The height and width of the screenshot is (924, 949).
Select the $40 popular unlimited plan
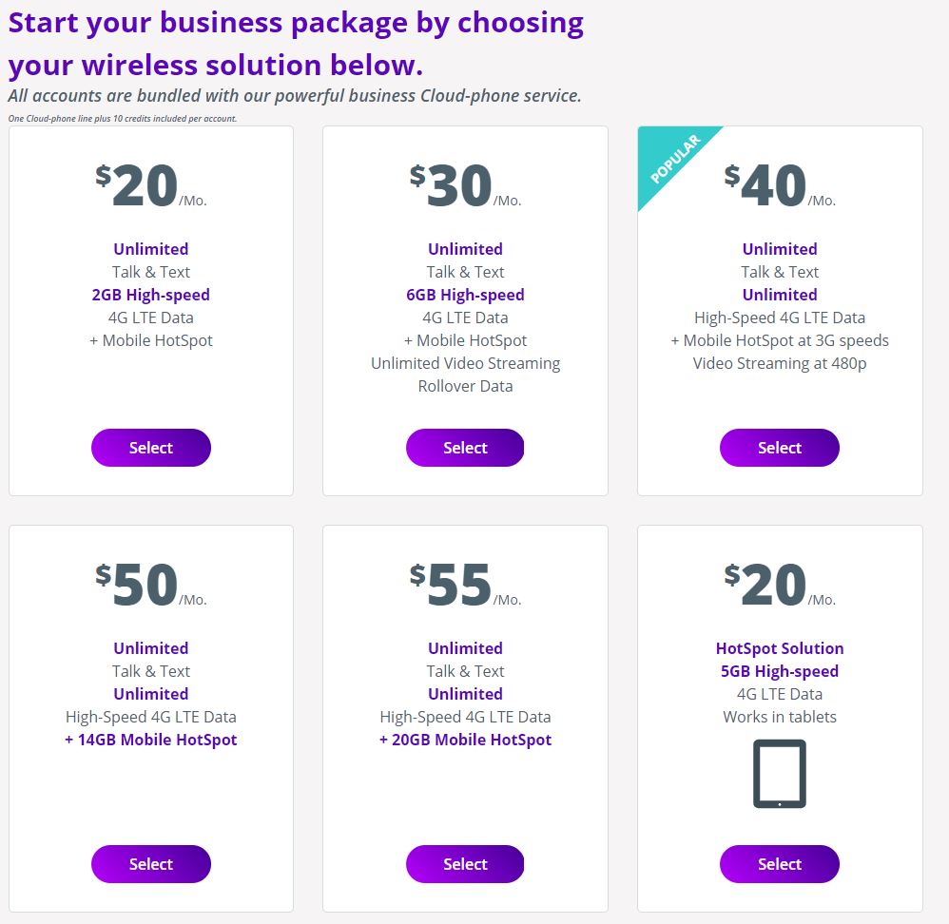coord(779,448)
